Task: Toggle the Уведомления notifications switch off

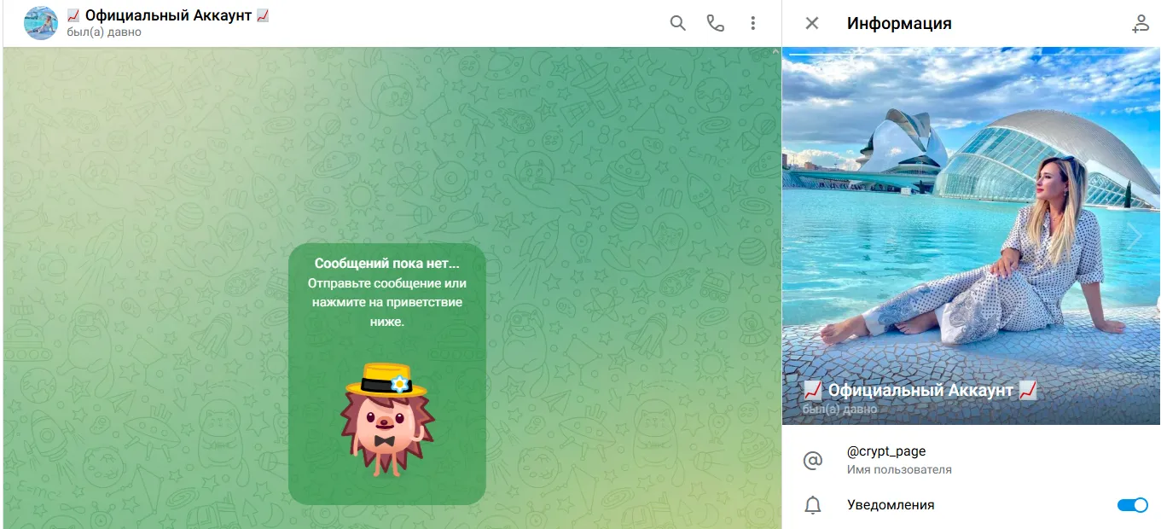Action: pos(1133,505)
